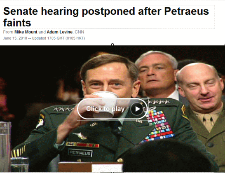Click four-star insignia on the left shoulder
The image size is (225, 173).
coord(63,109)
